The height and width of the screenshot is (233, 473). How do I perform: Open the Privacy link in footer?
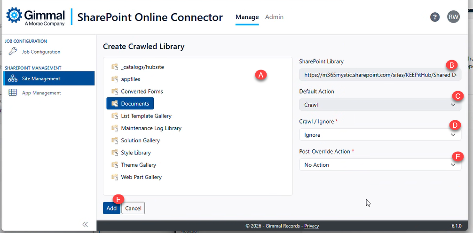[x=311, y=226]
